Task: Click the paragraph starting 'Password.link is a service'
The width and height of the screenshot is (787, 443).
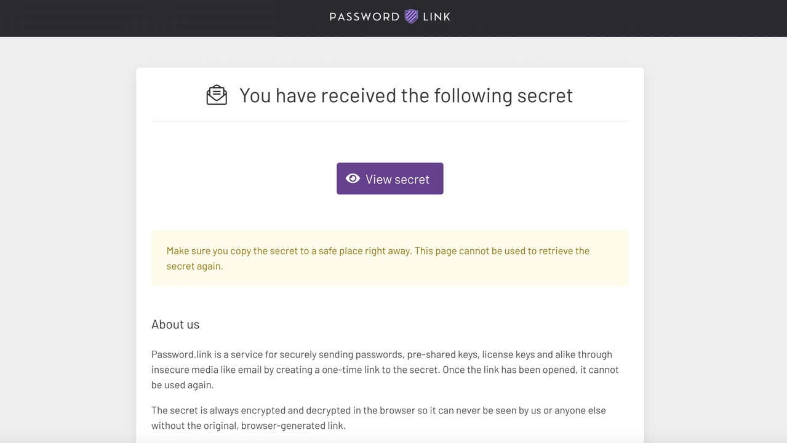Action: click(385, 369)
